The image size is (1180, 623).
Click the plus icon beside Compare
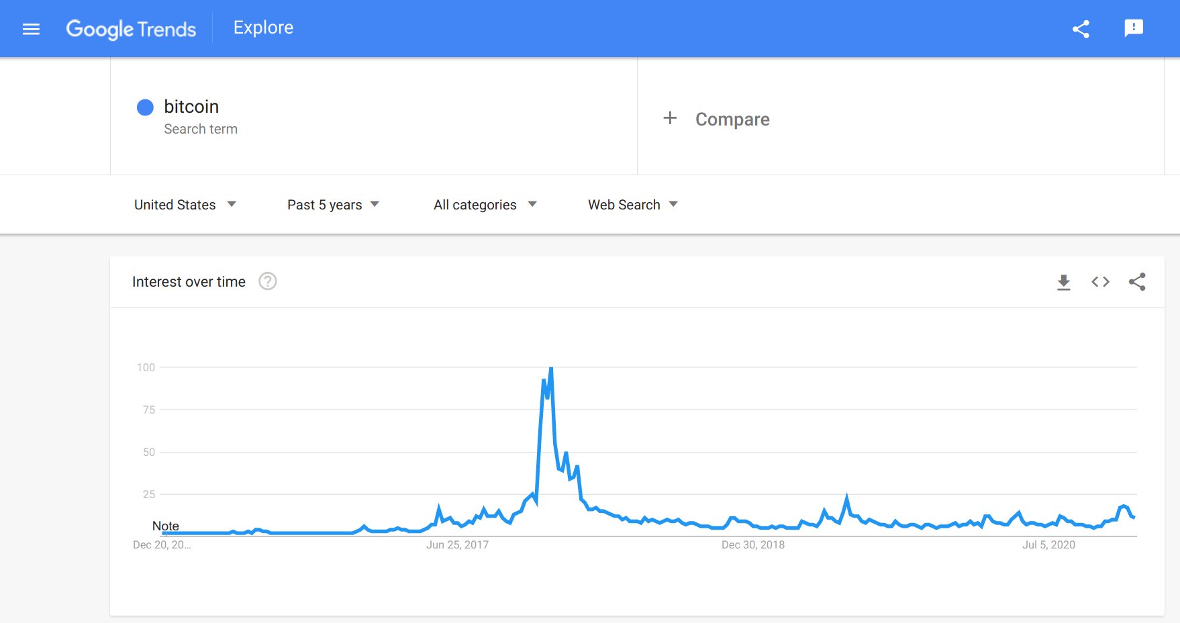[x=670, y=118]
